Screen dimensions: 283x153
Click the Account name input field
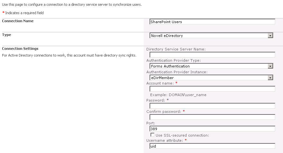(212, 89)
